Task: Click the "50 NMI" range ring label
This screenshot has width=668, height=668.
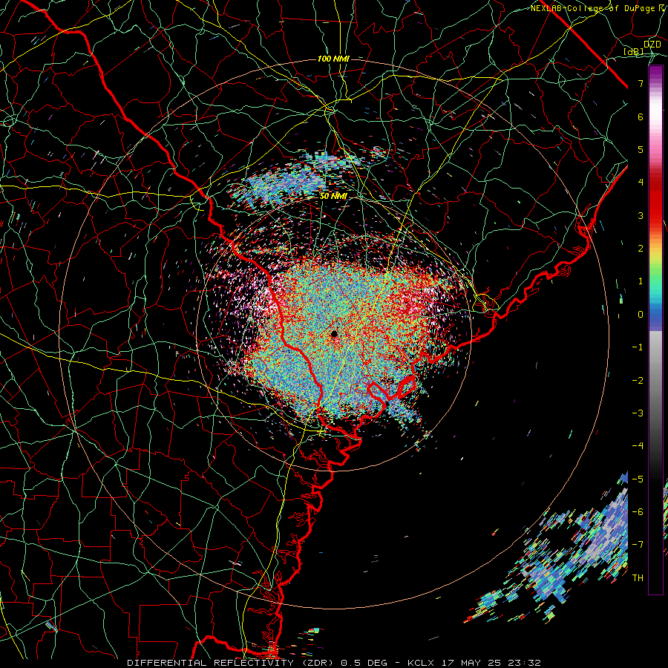Action: [x=333, y=196]
